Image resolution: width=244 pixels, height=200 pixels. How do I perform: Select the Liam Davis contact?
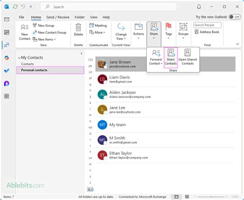tap(165, 79)
